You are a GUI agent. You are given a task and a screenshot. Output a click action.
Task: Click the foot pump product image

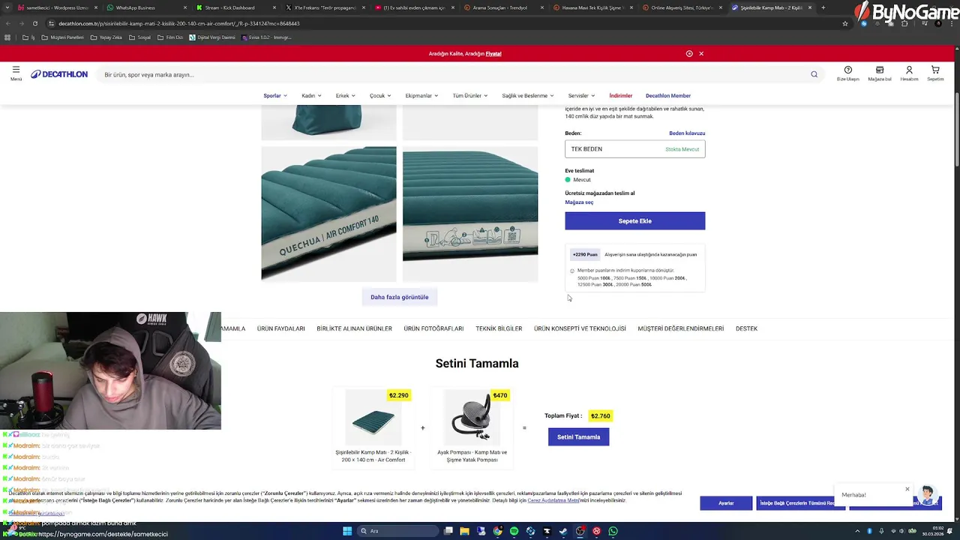(x=472, y=418)
